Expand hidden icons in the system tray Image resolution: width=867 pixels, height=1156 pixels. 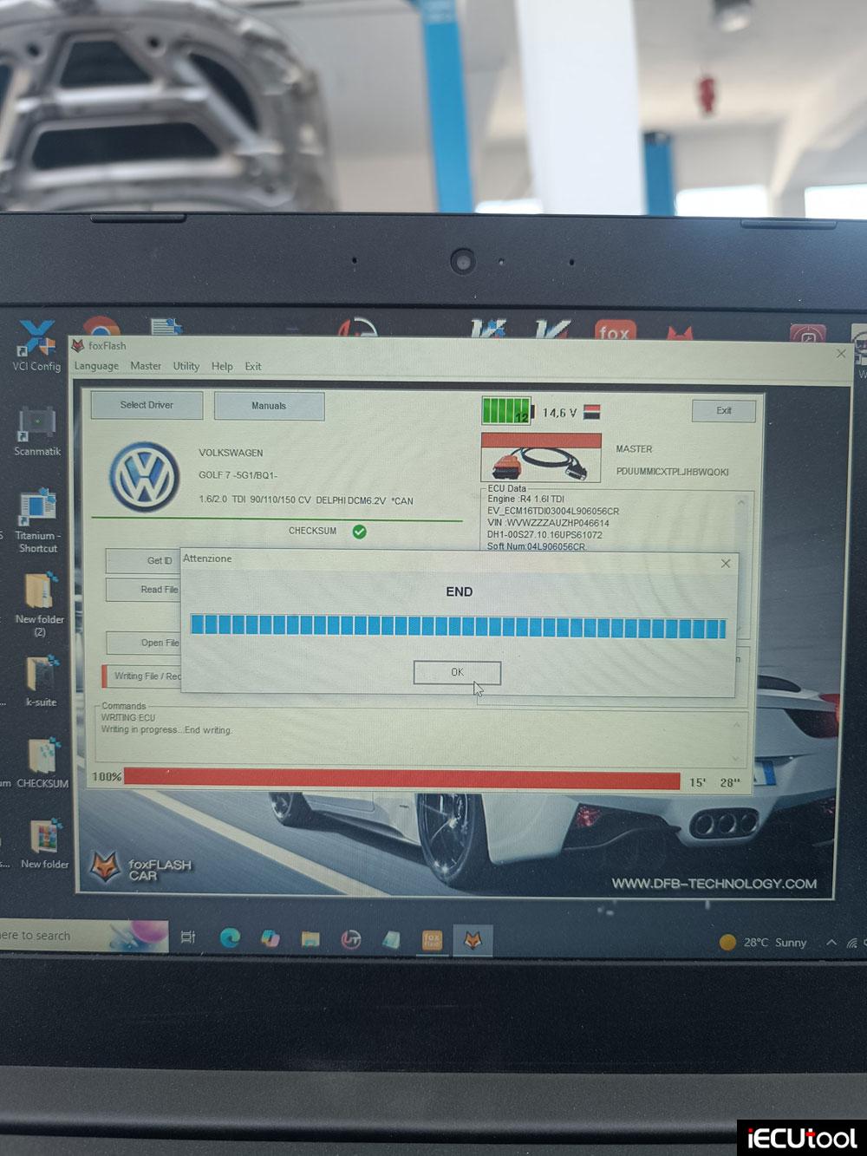832,942
